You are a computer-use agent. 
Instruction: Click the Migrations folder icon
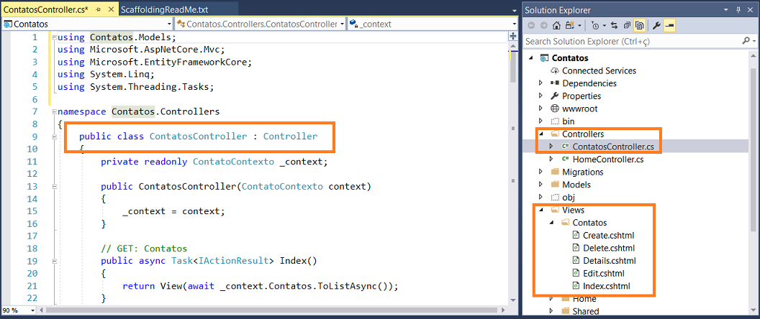click(x=555, y=172)
